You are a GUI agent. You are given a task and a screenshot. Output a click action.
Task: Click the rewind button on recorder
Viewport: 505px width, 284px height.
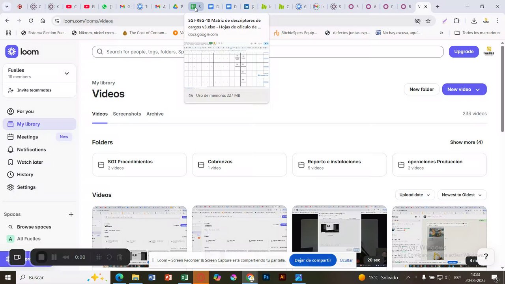(66, 258)
